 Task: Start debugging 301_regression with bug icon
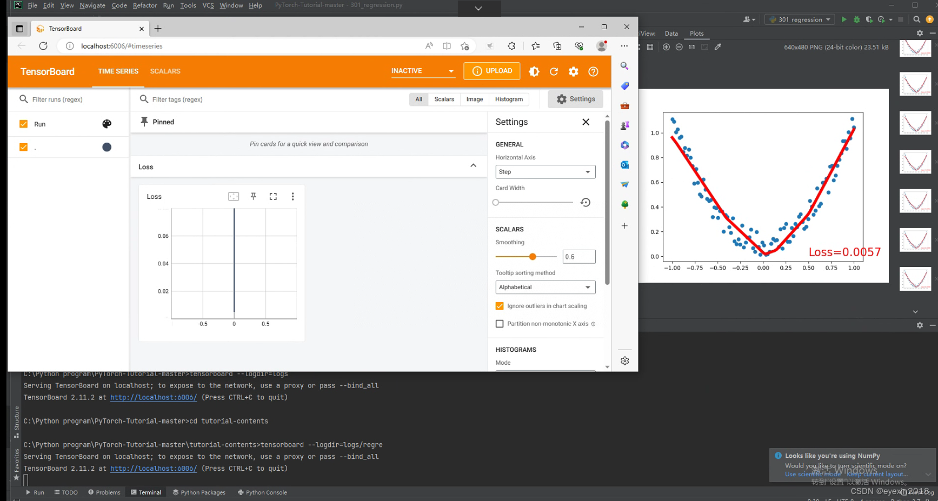pos(856,19)
